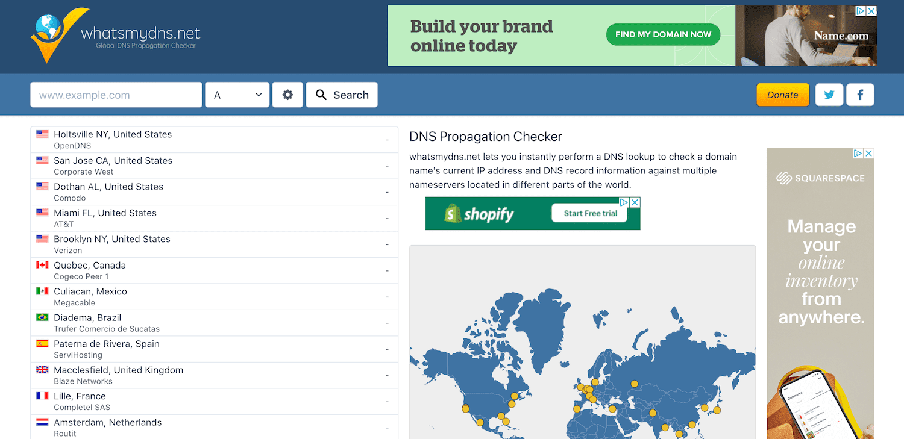This screenshot has width=904, height=439.
Task: Open the A record type dropdown
Action: (237, 95)
